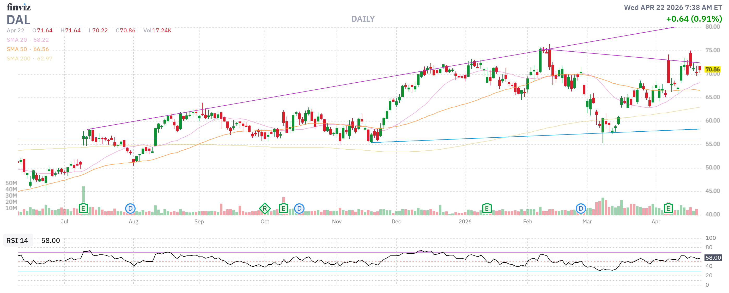Click the tallest July volume bar

click(x=83, y=194)
